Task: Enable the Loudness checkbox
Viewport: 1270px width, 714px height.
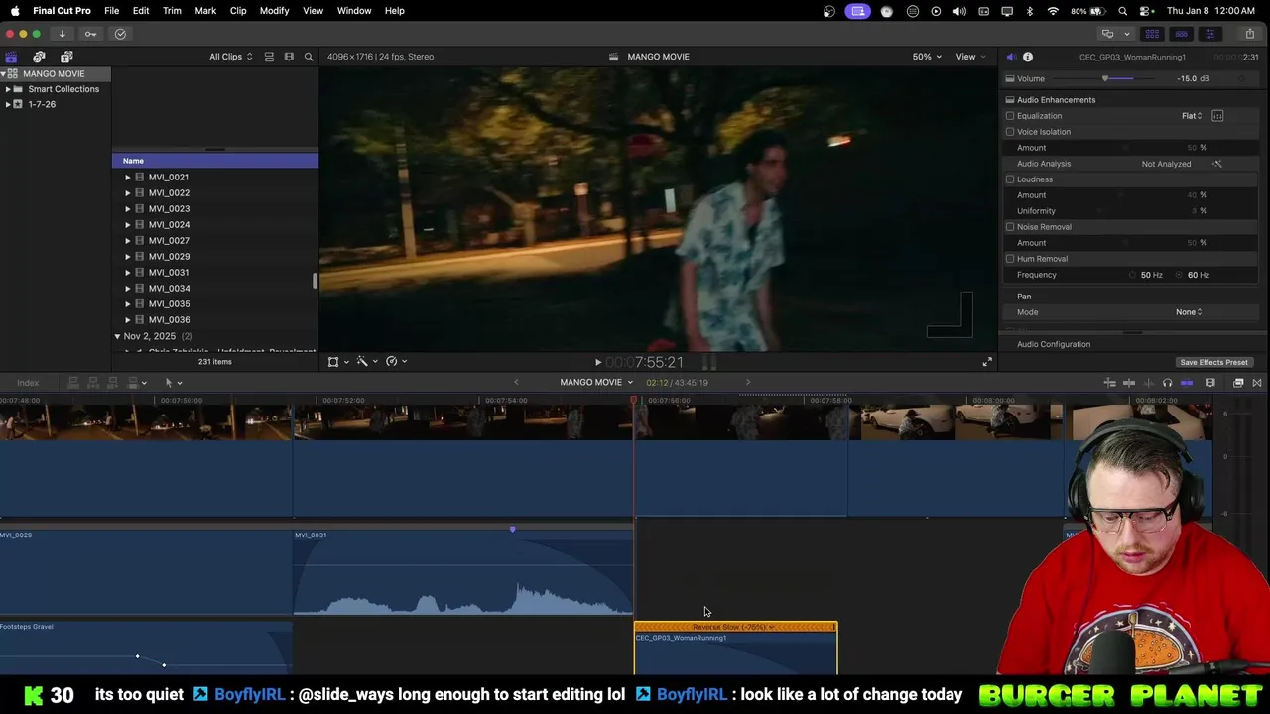Action: (x=1010, y=179)
